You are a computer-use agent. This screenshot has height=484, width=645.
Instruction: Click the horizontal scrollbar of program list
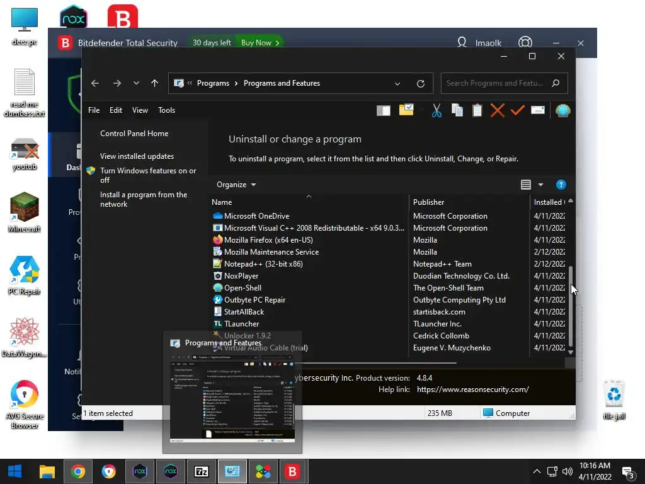coord(375,363)
